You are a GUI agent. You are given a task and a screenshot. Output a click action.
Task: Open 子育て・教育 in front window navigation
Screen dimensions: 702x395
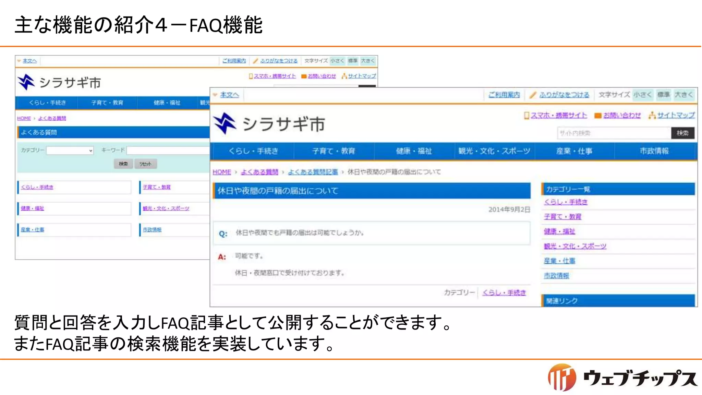coord(334,151)
